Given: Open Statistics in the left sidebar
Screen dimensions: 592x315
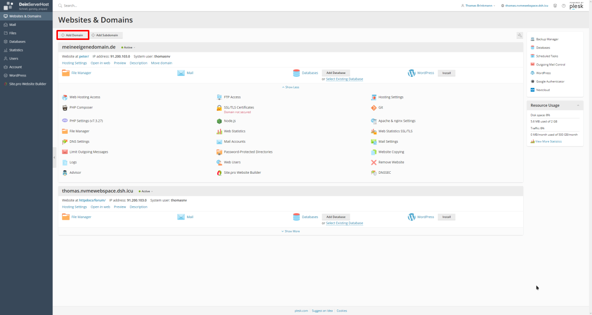Looking at the screenshot, I should (x=16, y=50).
